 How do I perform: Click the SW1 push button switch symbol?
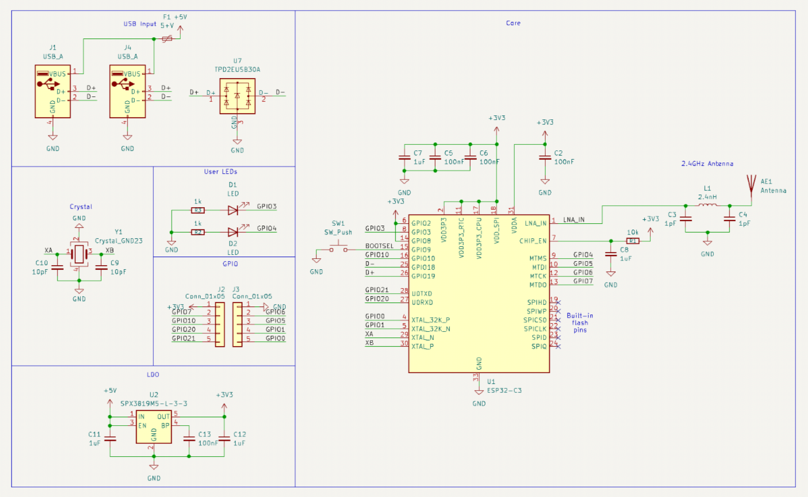point(337,248)
